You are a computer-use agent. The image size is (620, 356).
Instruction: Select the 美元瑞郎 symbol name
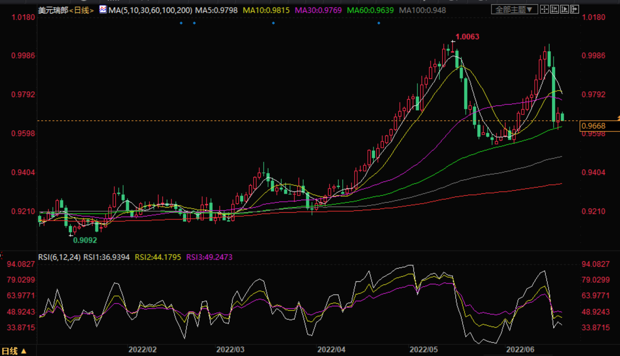pos(53,10)
